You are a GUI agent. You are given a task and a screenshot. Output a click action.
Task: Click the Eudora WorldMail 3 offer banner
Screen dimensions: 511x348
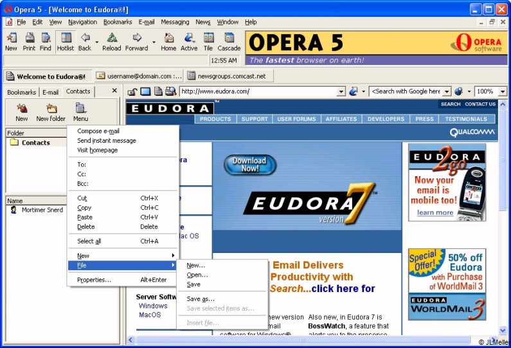[x=447, y=284]
